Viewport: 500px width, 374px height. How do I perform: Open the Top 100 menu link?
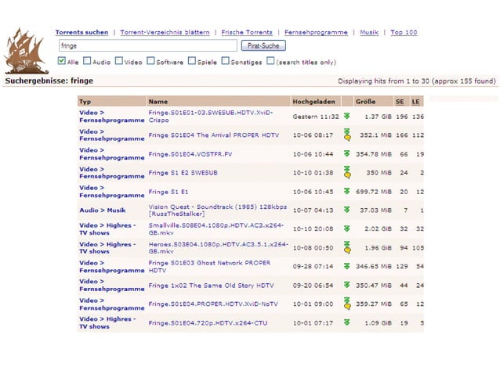click(404, 32)
